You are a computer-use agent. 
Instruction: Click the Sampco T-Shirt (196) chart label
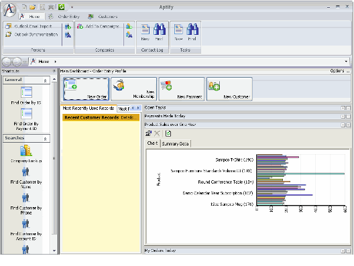pos(235,160)
